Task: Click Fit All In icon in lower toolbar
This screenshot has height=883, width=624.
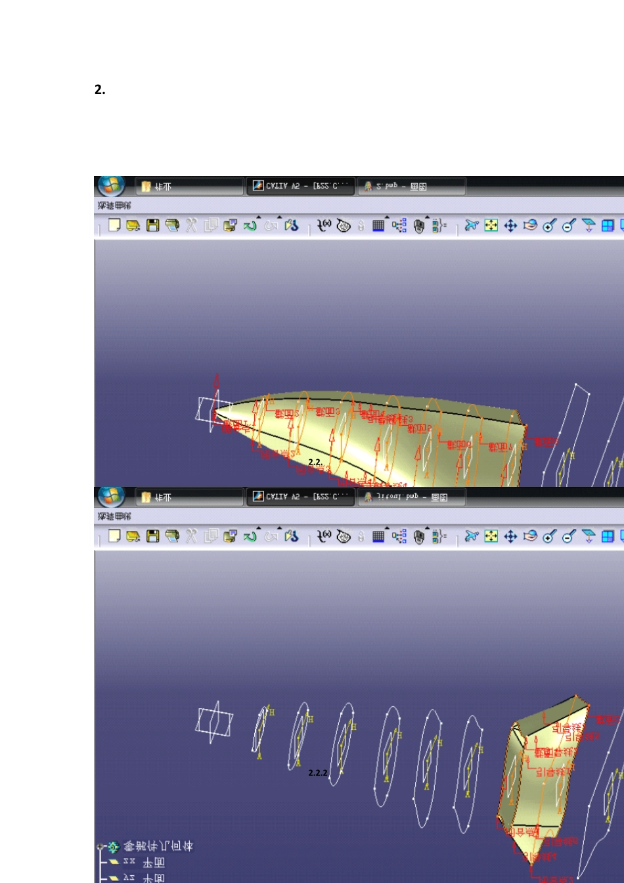Action: [x=491, y=536]
